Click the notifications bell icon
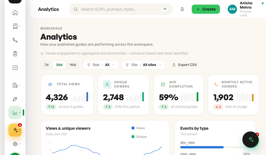The width and height of the screenshot is (266, 155). [182, 9]
